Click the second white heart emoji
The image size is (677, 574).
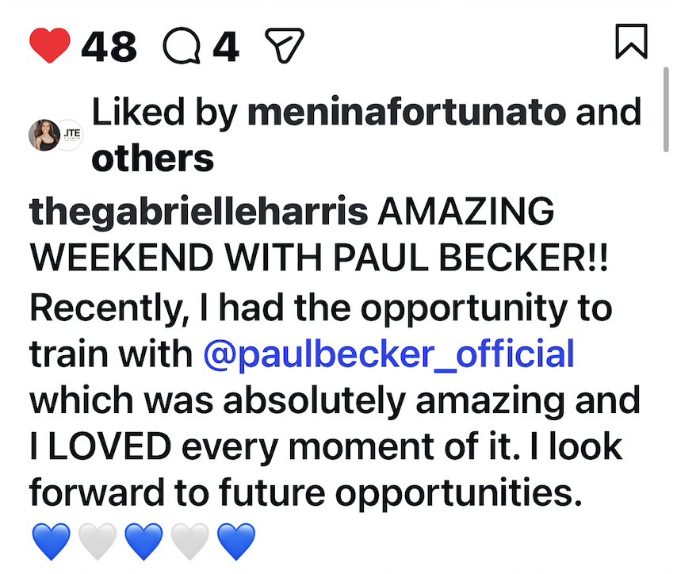[189, 543]
